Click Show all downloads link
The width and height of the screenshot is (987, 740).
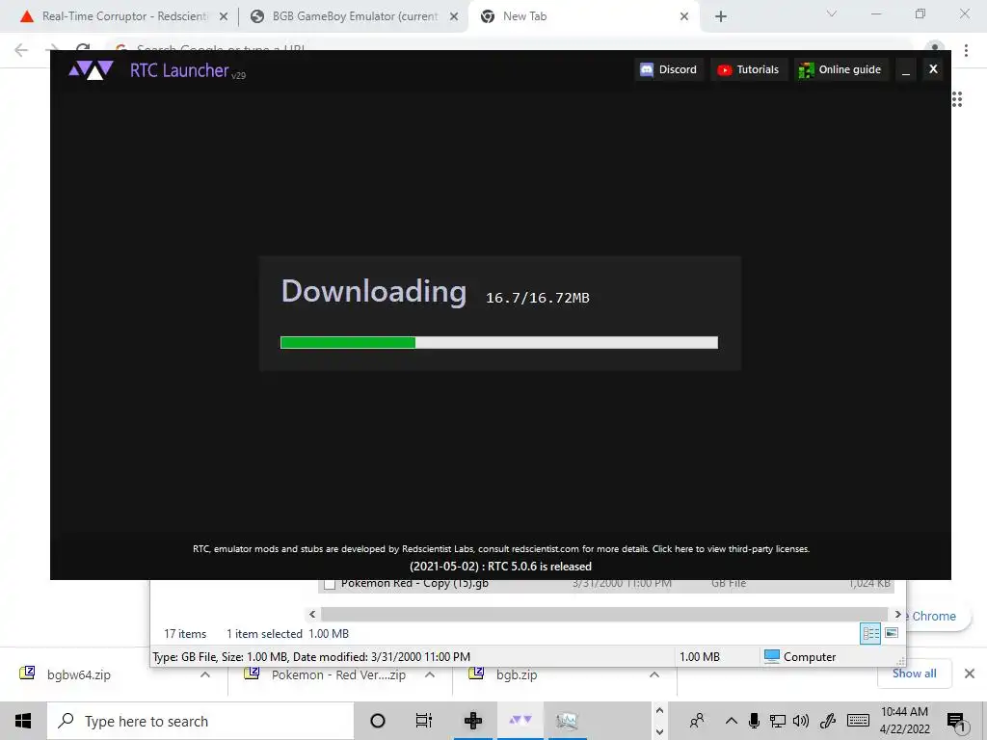(x=914, y=674)
